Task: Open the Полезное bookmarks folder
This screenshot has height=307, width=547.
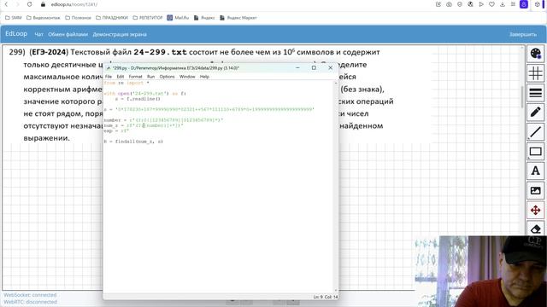Action: (x=78, y=18)
